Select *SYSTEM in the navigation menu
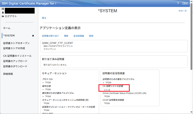This screenshot has height=114, width=193. pyautogui.click(x=9, y=36)
